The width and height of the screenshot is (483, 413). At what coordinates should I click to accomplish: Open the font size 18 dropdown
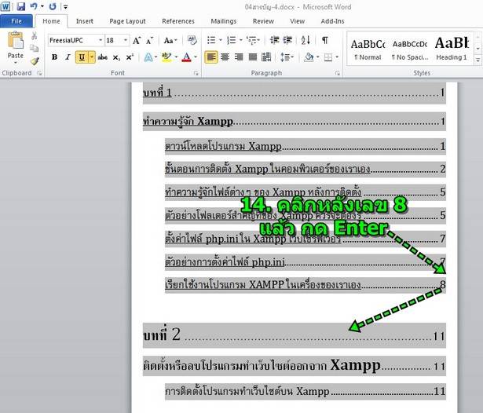coord(126,40)
